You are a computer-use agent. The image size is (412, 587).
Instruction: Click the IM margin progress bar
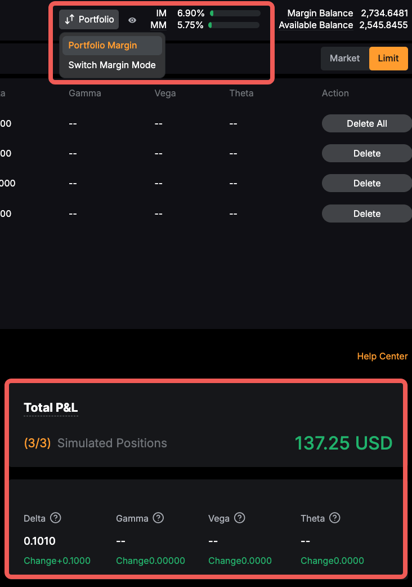(235, 13)
